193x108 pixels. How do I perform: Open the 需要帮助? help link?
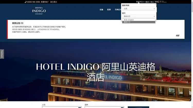(x=45, y=2)
